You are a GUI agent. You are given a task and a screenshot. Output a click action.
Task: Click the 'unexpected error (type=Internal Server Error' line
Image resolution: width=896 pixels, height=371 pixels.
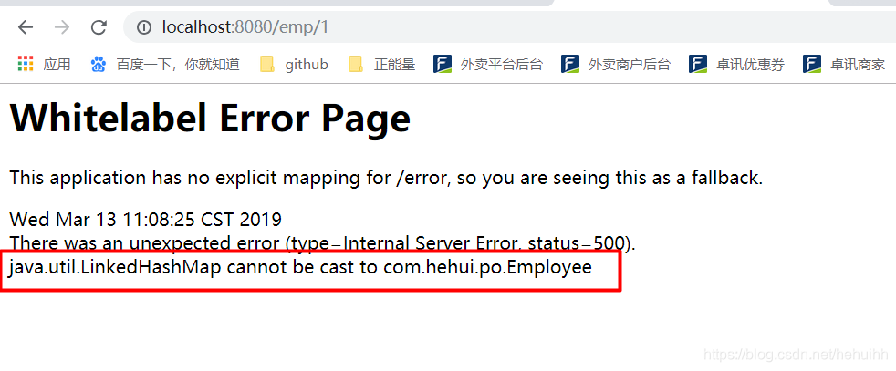click(323, 243)
